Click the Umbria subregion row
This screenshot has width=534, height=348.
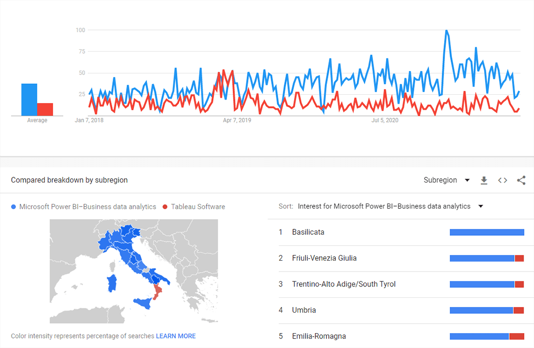304,310
